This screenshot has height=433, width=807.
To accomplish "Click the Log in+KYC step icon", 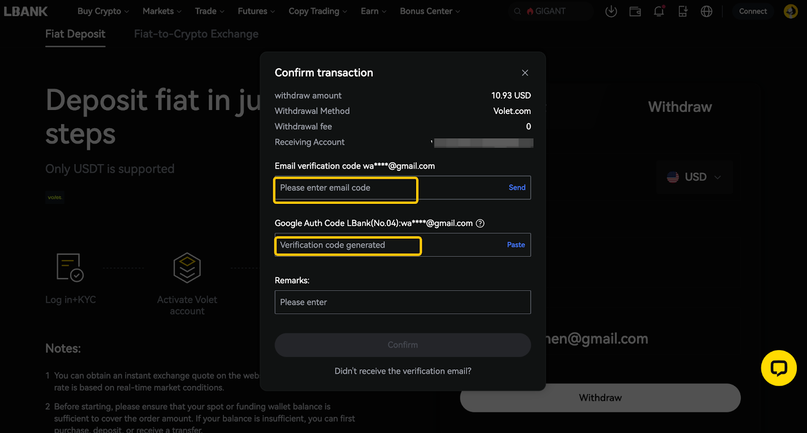I will pos(70,267).
